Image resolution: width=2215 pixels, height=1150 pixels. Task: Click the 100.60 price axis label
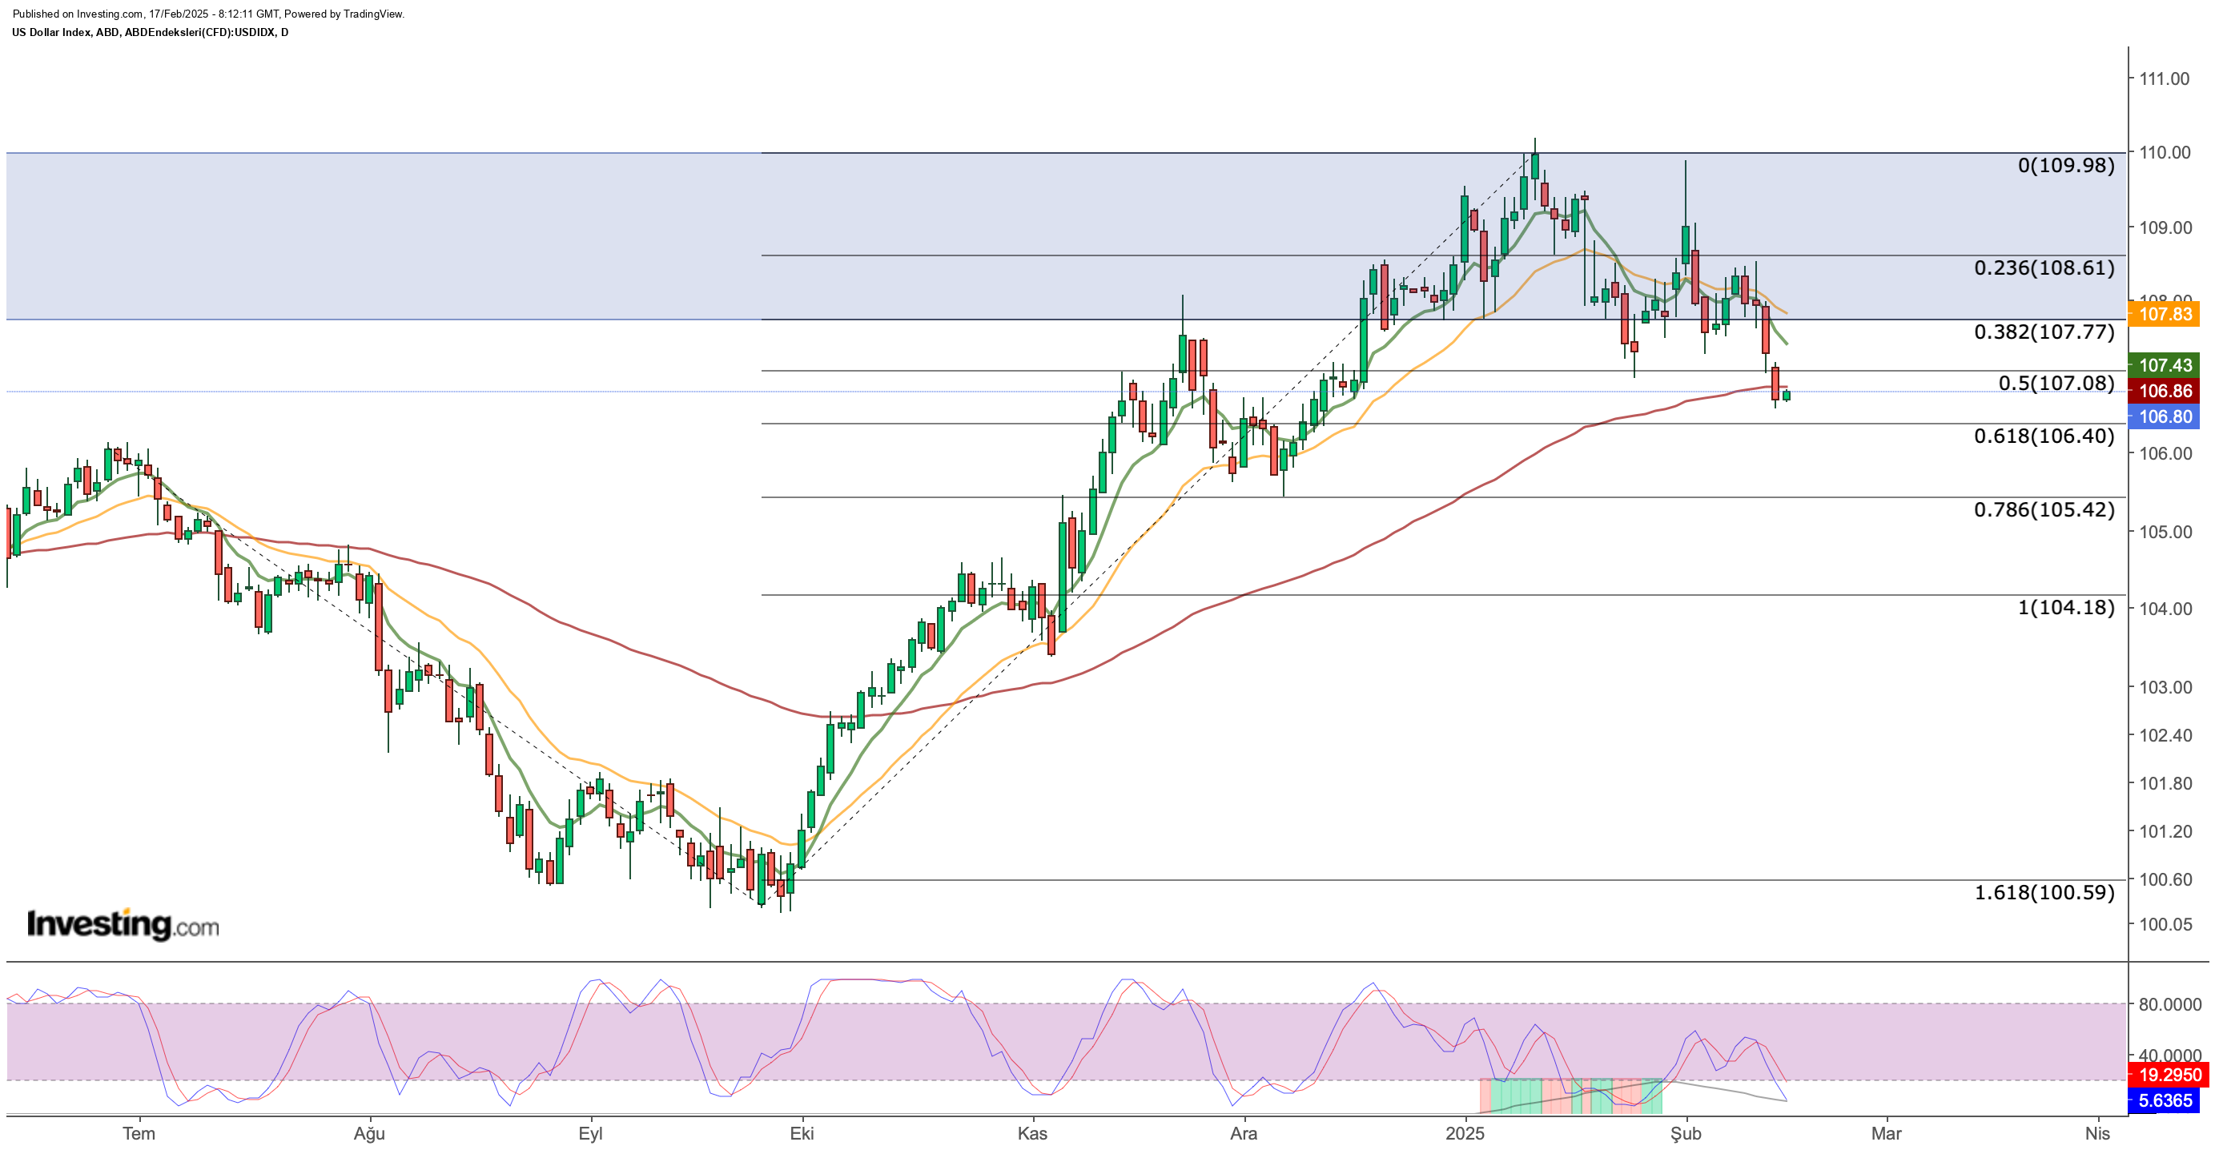pos(2165,880)
